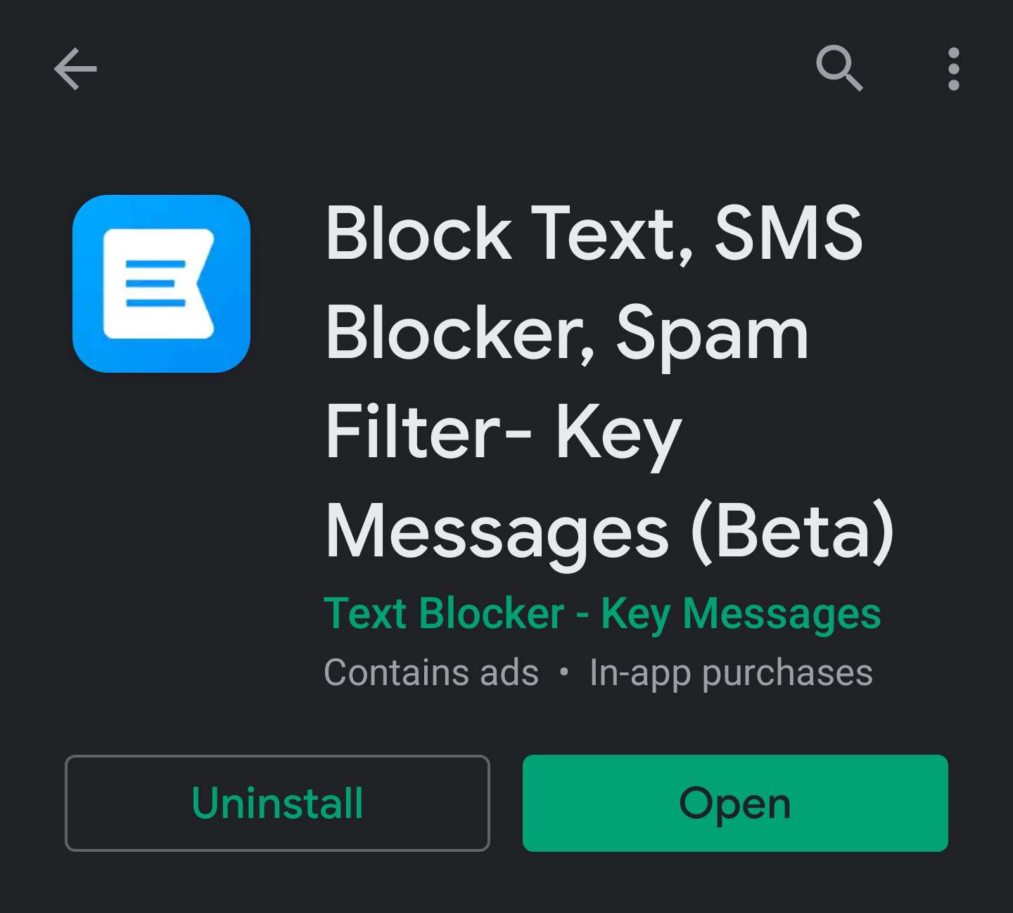This screenshot has height=913, width=1013.
Task: Open search with the magnifier icon
Action: 839,69
